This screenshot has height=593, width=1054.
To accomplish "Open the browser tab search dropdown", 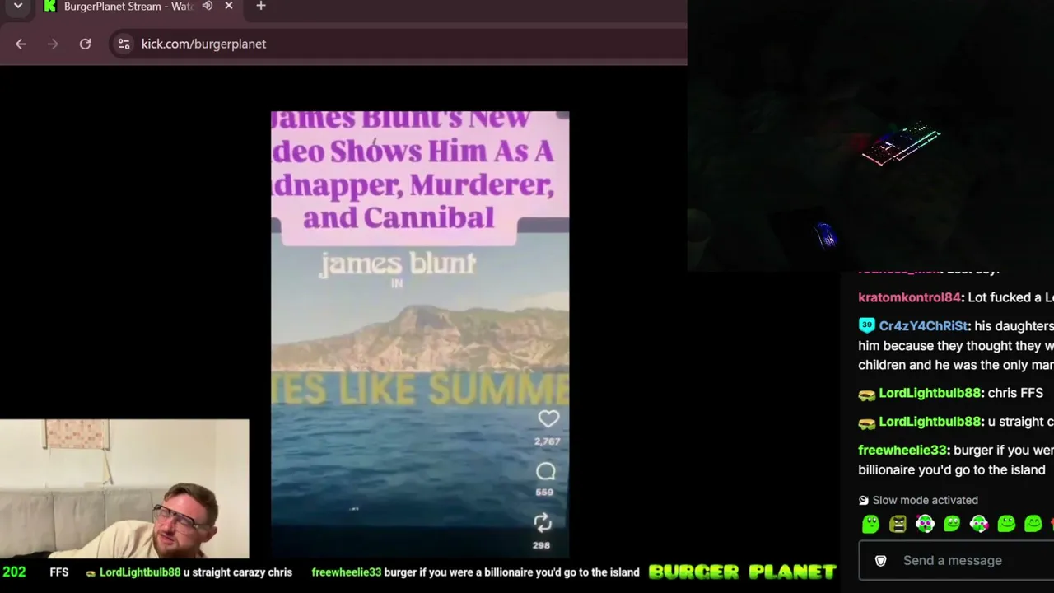I will click(18, 7).
